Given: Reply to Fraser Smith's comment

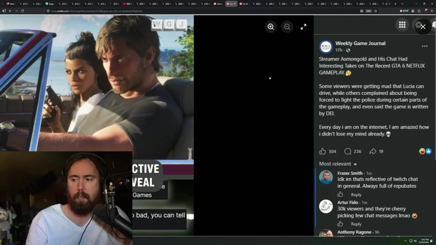Looking at the screenshot, I should pos(356,195).
